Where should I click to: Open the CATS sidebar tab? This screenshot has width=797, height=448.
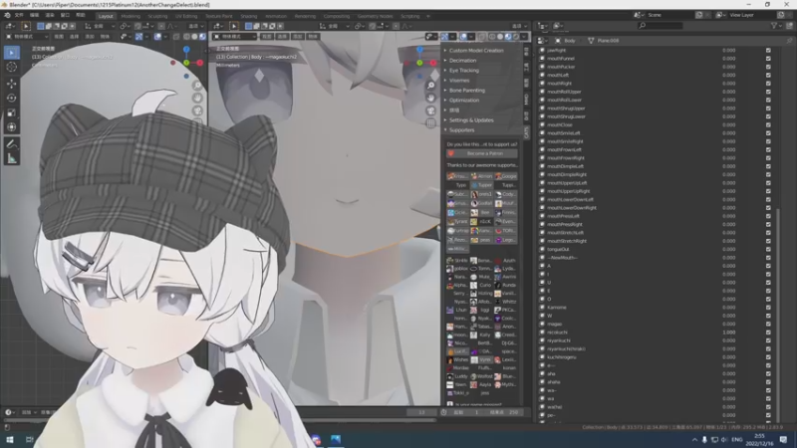click(527, 132)
